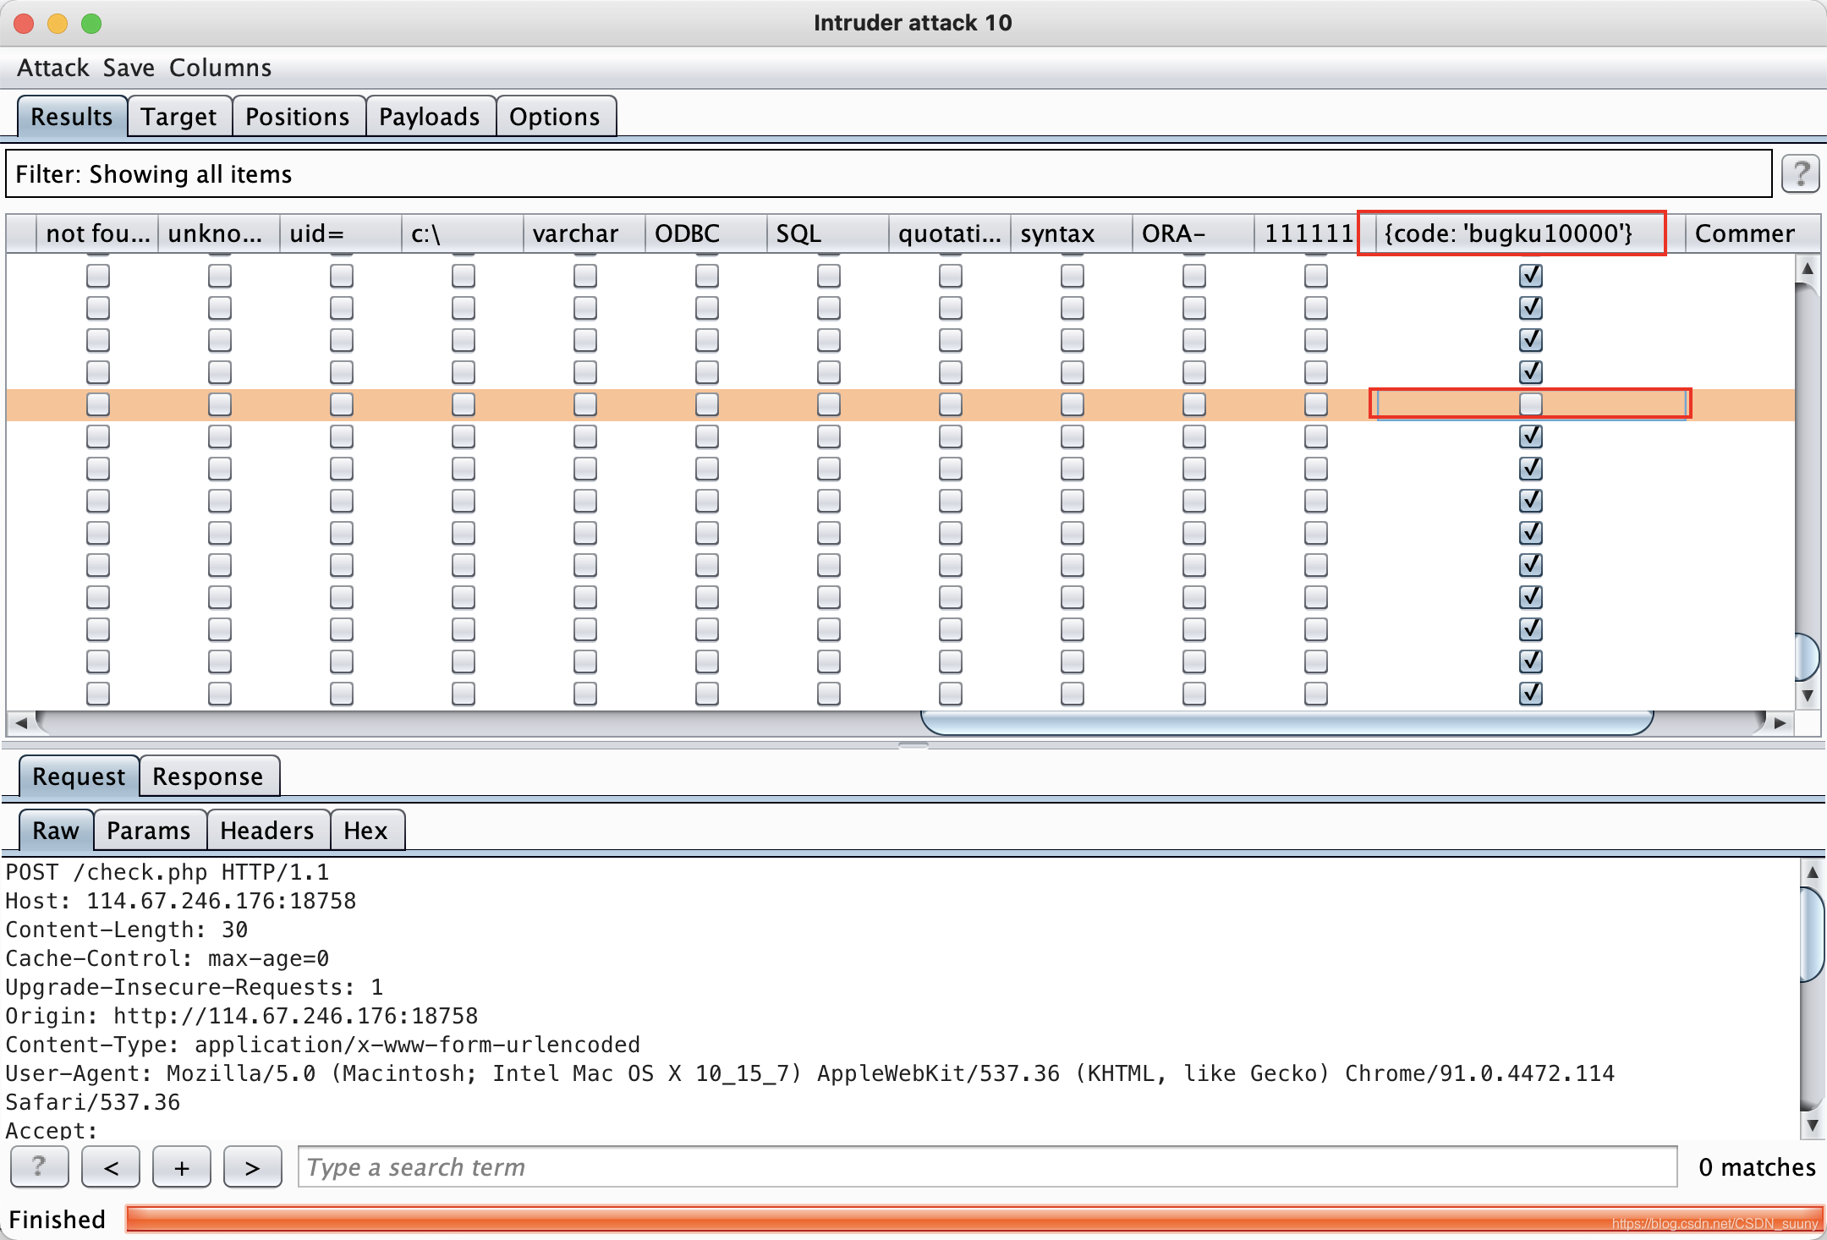Sort by the uid= column header
The image size is (1827, 1240).
pyautogui.click(x=340, y=233)
